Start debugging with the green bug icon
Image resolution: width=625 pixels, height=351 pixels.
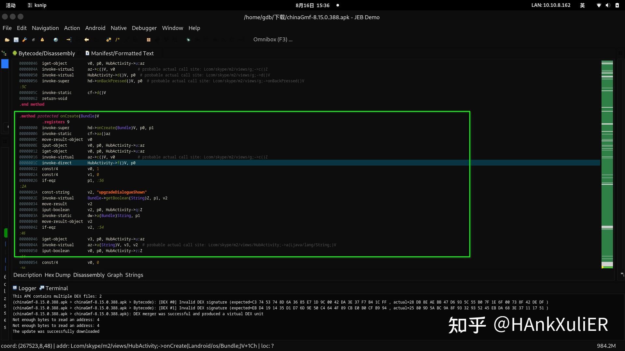tap(188, 39)
